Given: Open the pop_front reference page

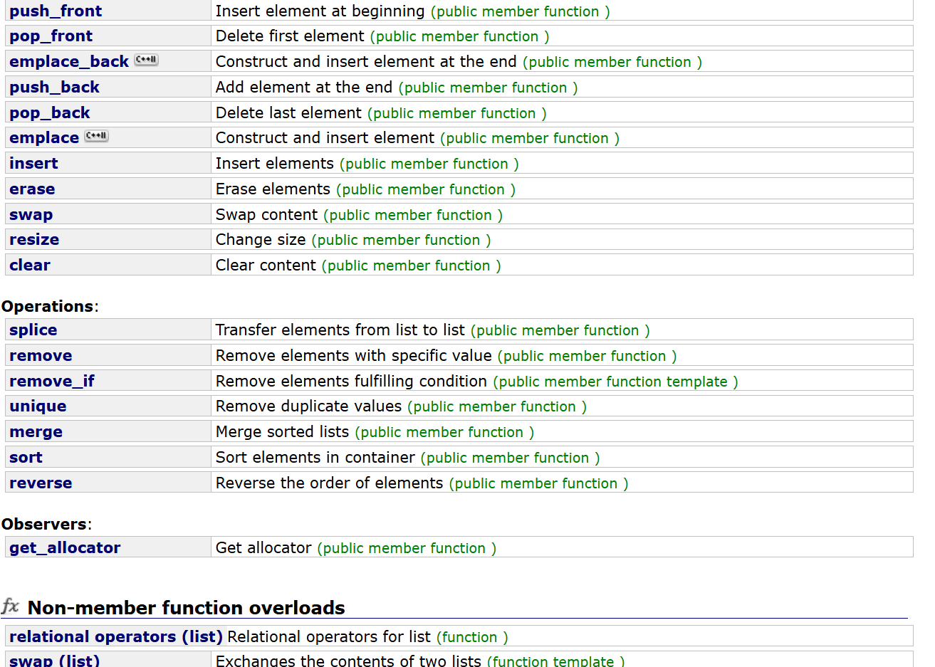Looking at the screenshot, I should tap(51, 36).
